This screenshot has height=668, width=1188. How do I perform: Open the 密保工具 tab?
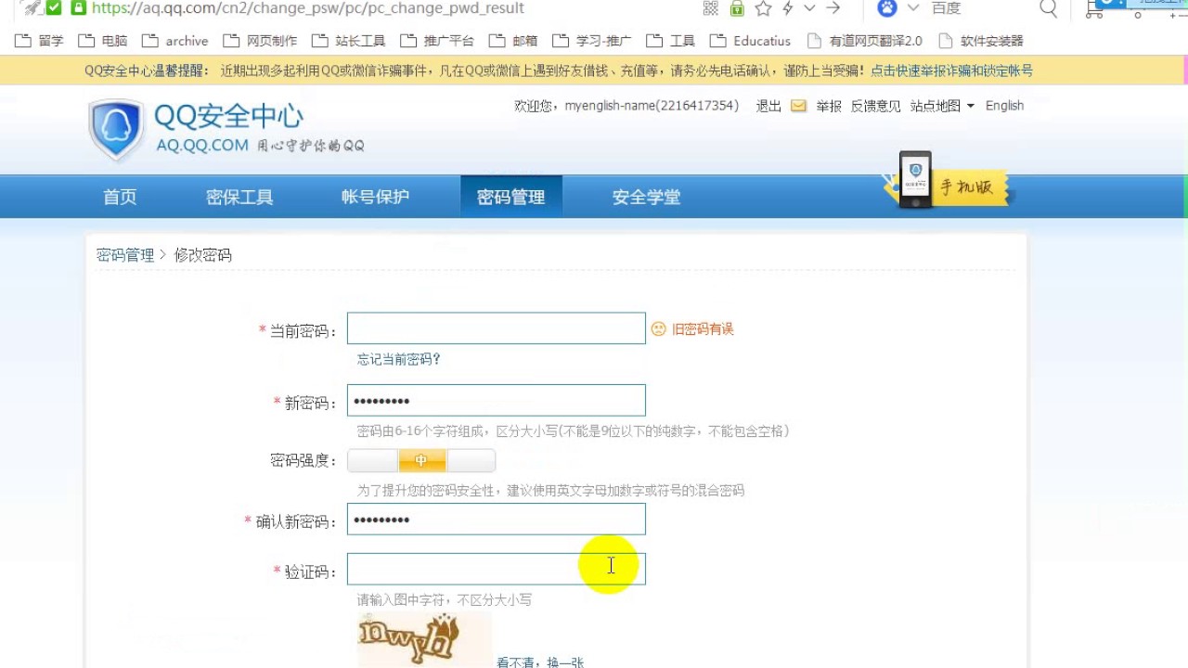click(x=239, y=197)
